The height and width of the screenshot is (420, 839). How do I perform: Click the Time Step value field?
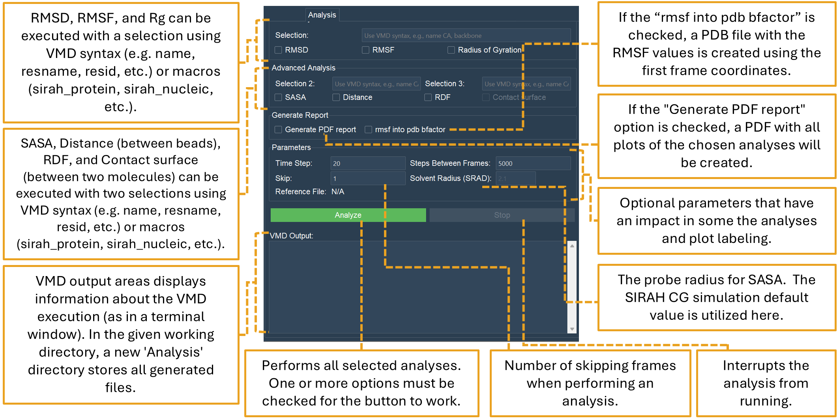[367, 163]
